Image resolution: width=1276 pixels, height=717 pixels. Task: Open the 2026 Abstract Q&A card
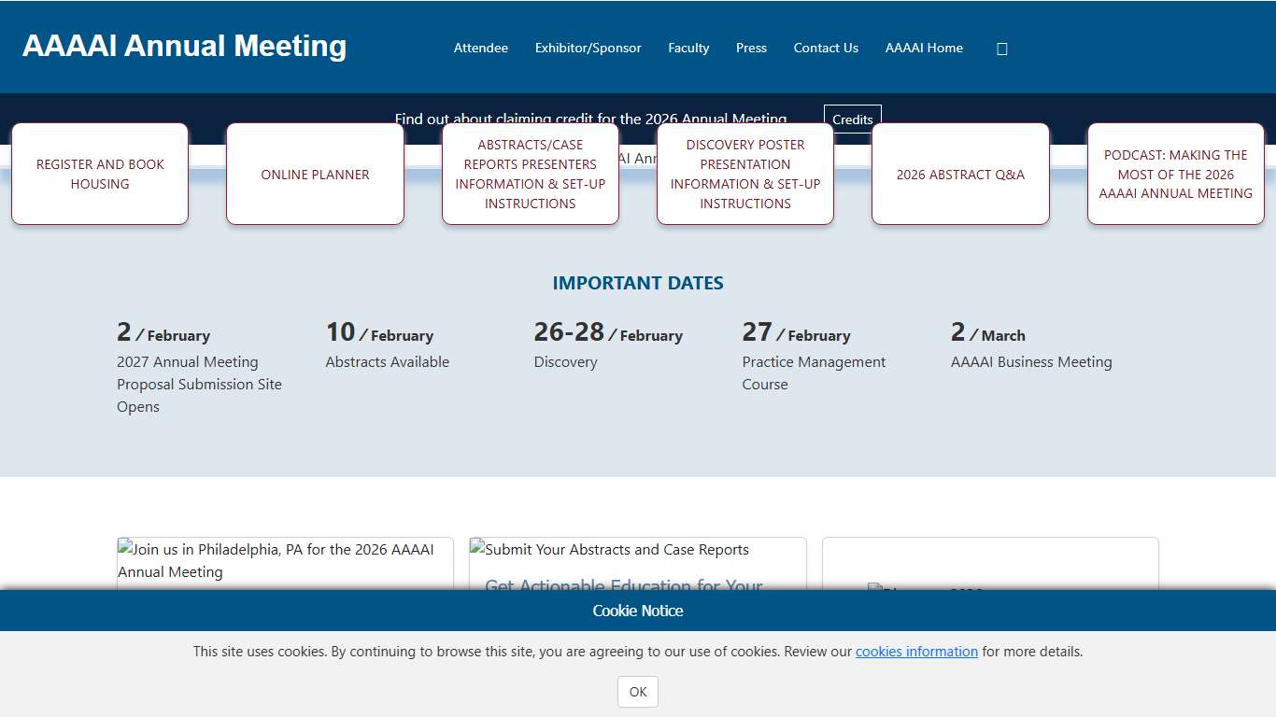960,175
